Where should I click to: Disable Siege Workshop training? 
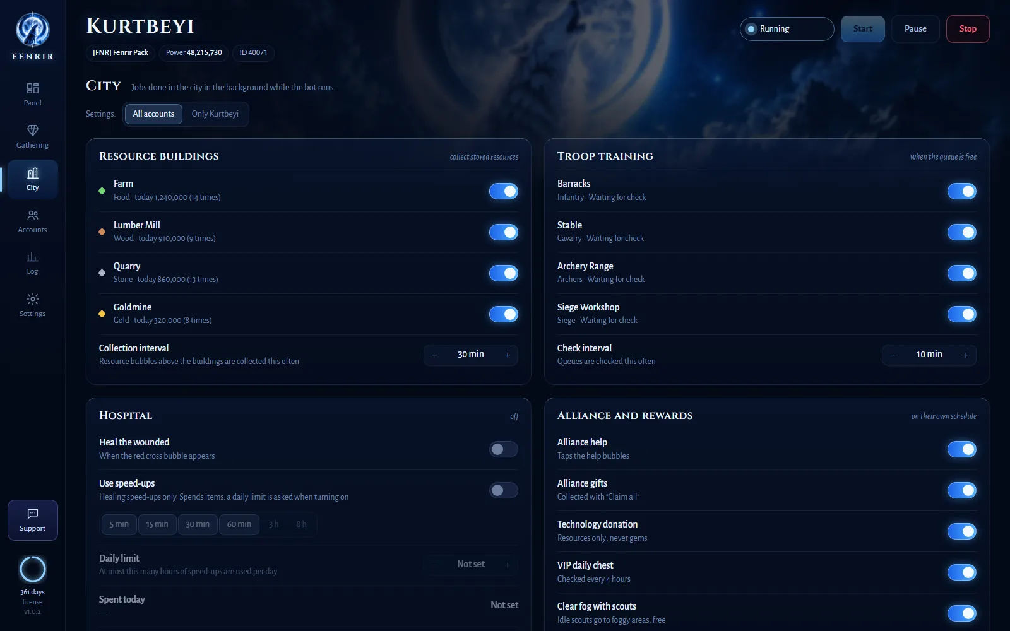click(962, 314)
